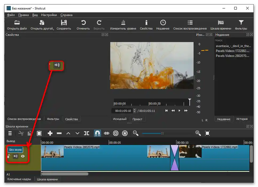
Task: Undo last action with Отменить
Action: coord(83,22)
